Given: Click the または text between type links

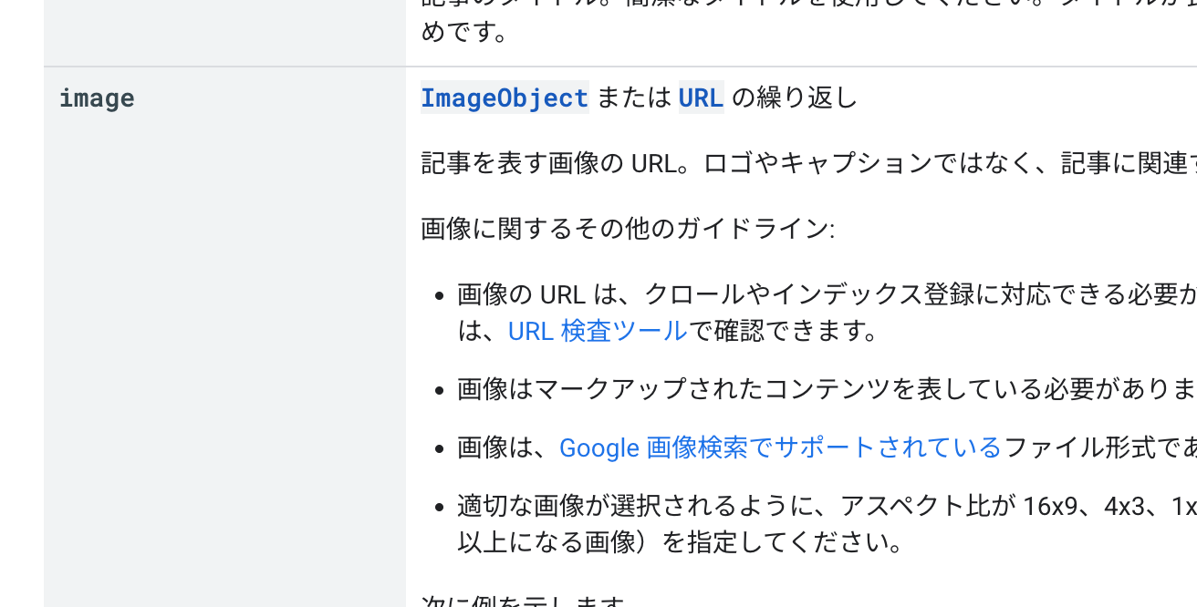Looking at the screenshot, I should (634, 98).
